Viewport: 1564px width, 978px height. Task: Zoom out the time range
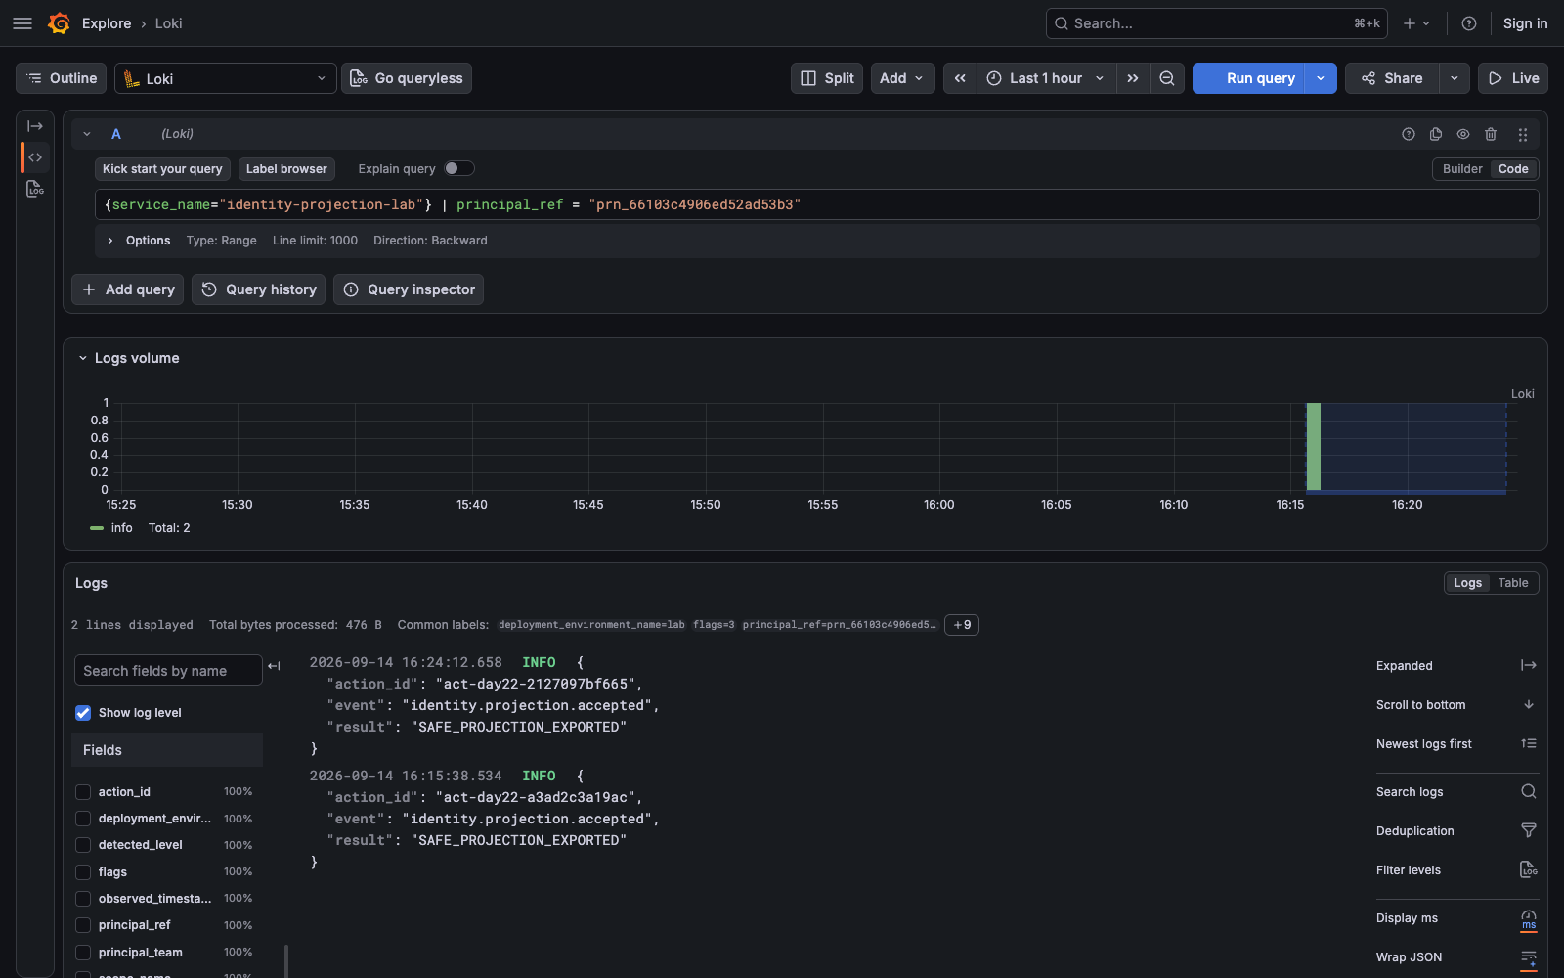[1167, 78]
